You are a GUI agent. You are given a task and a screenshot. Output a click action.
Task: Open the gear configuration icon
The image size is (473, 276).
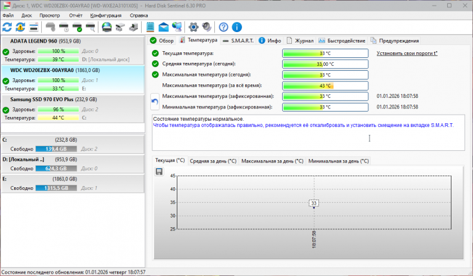tap(193, 27)
